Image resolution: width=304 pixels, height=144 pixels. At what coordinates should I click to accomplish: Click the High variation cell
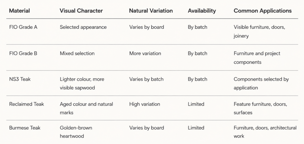point(145,104)
